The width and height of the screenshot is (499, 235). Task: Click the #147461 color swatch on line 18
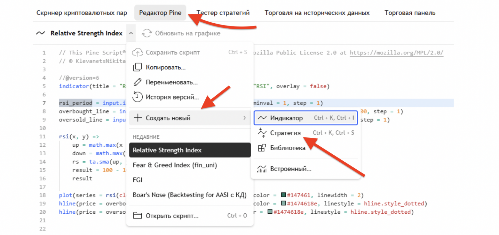[x=283, y=195]
